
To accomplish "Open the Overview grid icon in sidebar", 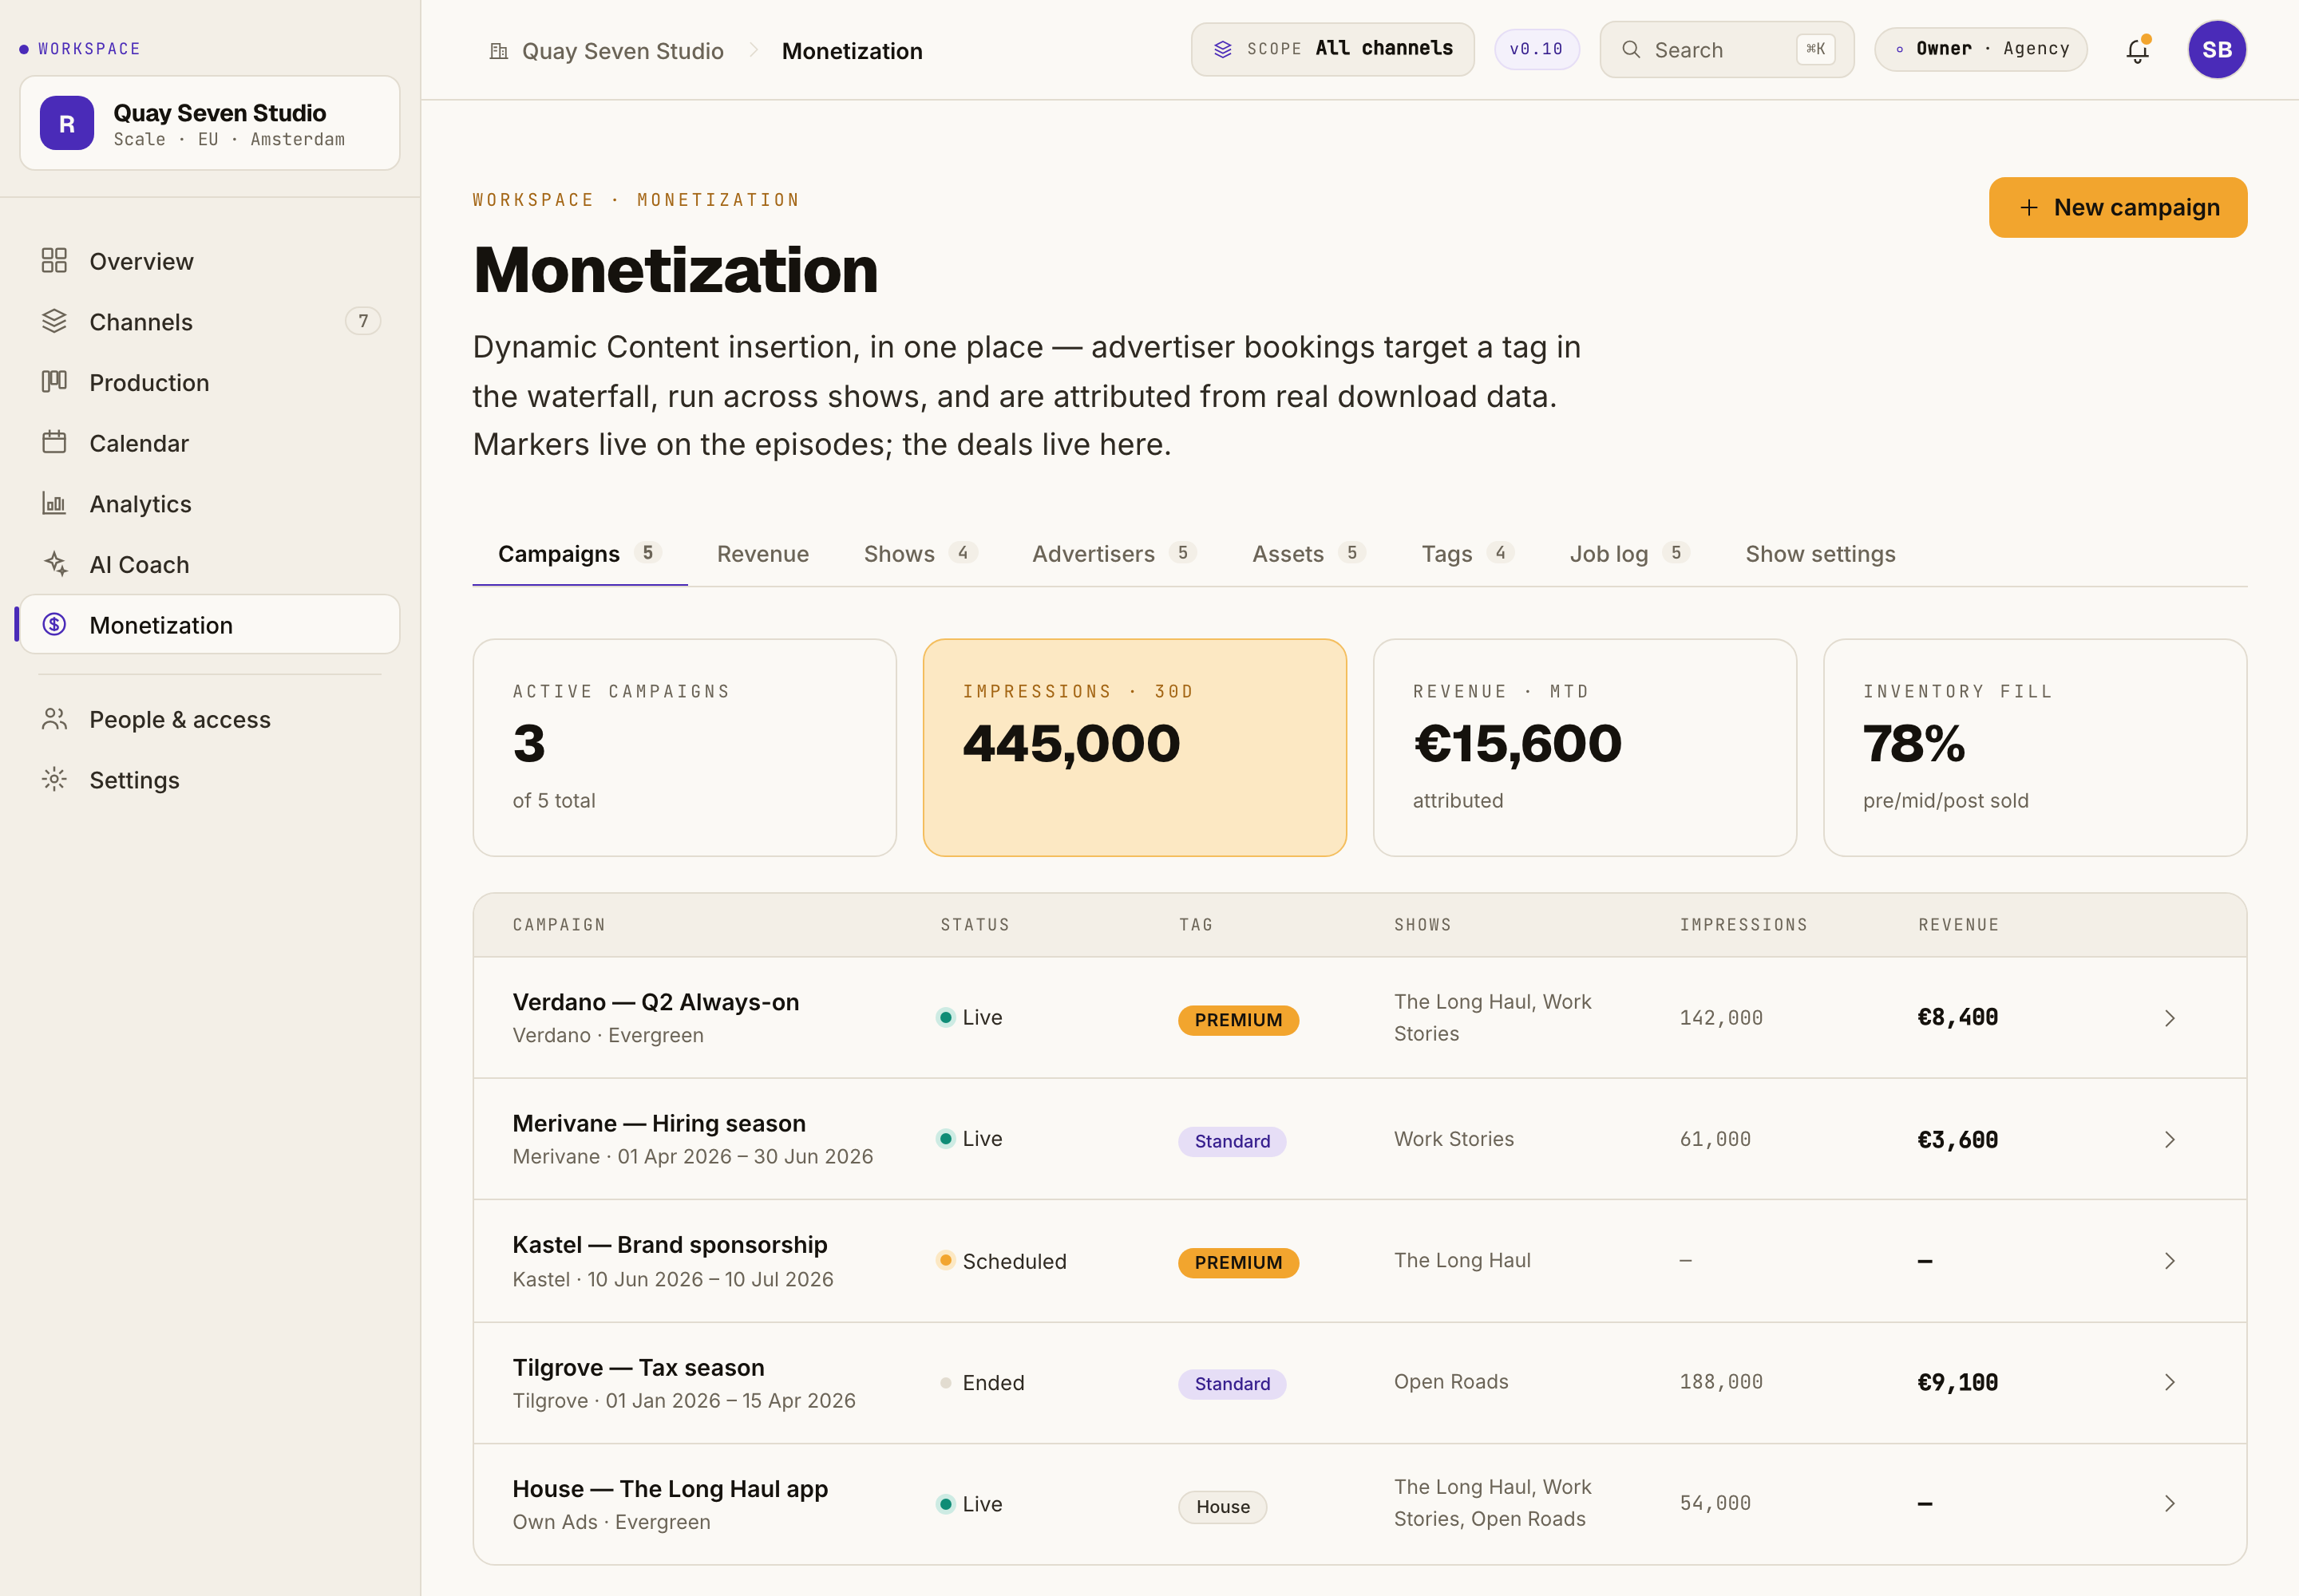I will 54,261.
